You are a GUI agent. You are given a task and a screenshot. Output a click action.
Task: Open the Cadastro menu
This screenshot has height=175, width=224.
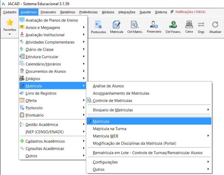click(10, 12)
